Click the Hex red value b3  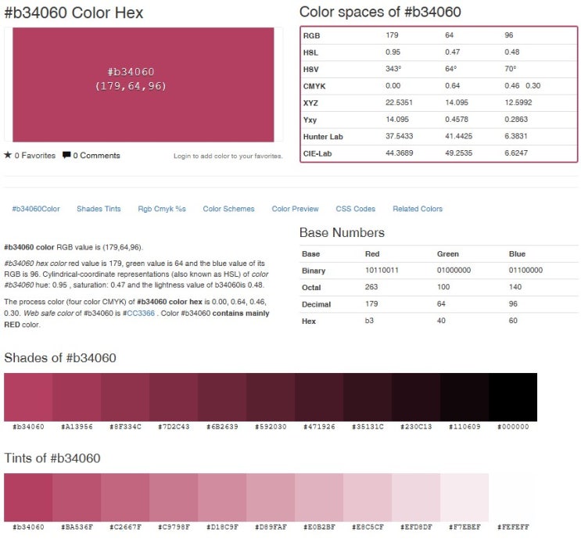coord(369,321)
